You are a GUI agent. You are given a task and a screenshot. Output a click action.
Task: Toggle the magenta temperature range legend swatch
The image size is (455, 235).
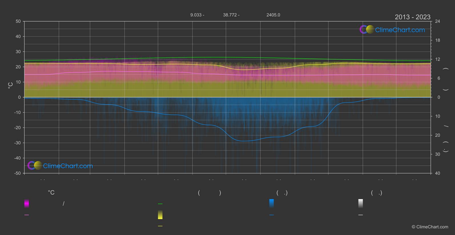[27, 203]
